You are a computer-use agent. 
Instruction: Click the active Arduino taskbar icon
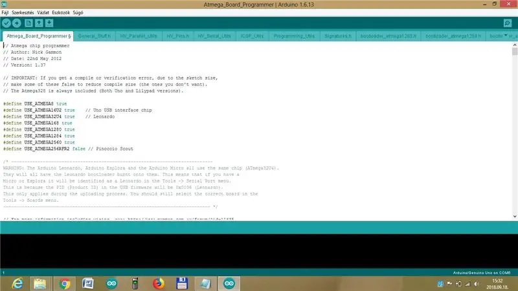[229, 283]
